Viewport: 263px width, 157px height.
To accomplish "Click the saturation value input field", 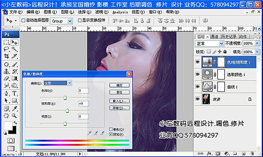I will click(x=83, y=103).
